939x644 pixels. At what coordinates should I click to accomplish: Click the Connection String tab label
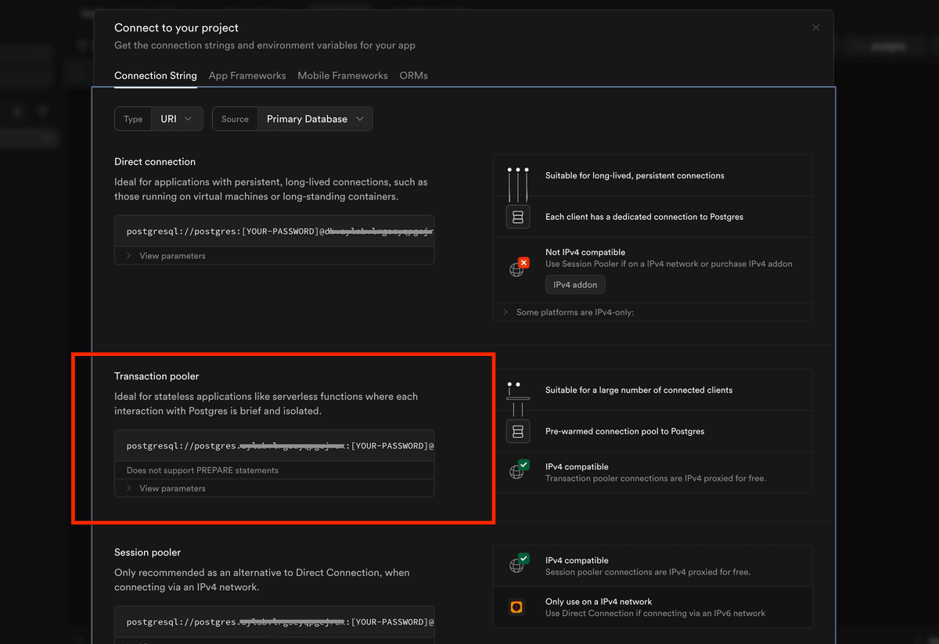point(155,75)
